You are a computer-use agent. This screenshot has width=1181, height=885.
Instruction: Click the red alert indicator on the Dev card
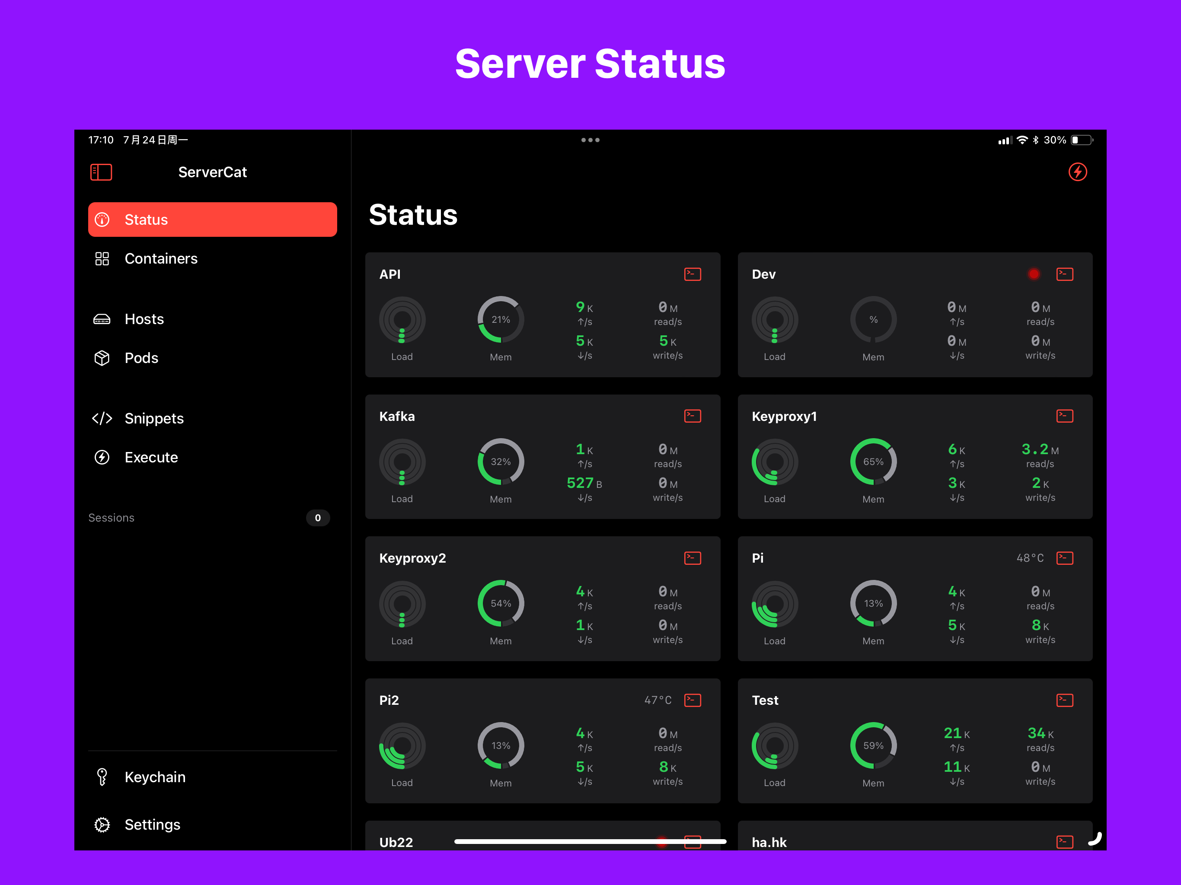pyautogui.click(x=1034, y=274)
